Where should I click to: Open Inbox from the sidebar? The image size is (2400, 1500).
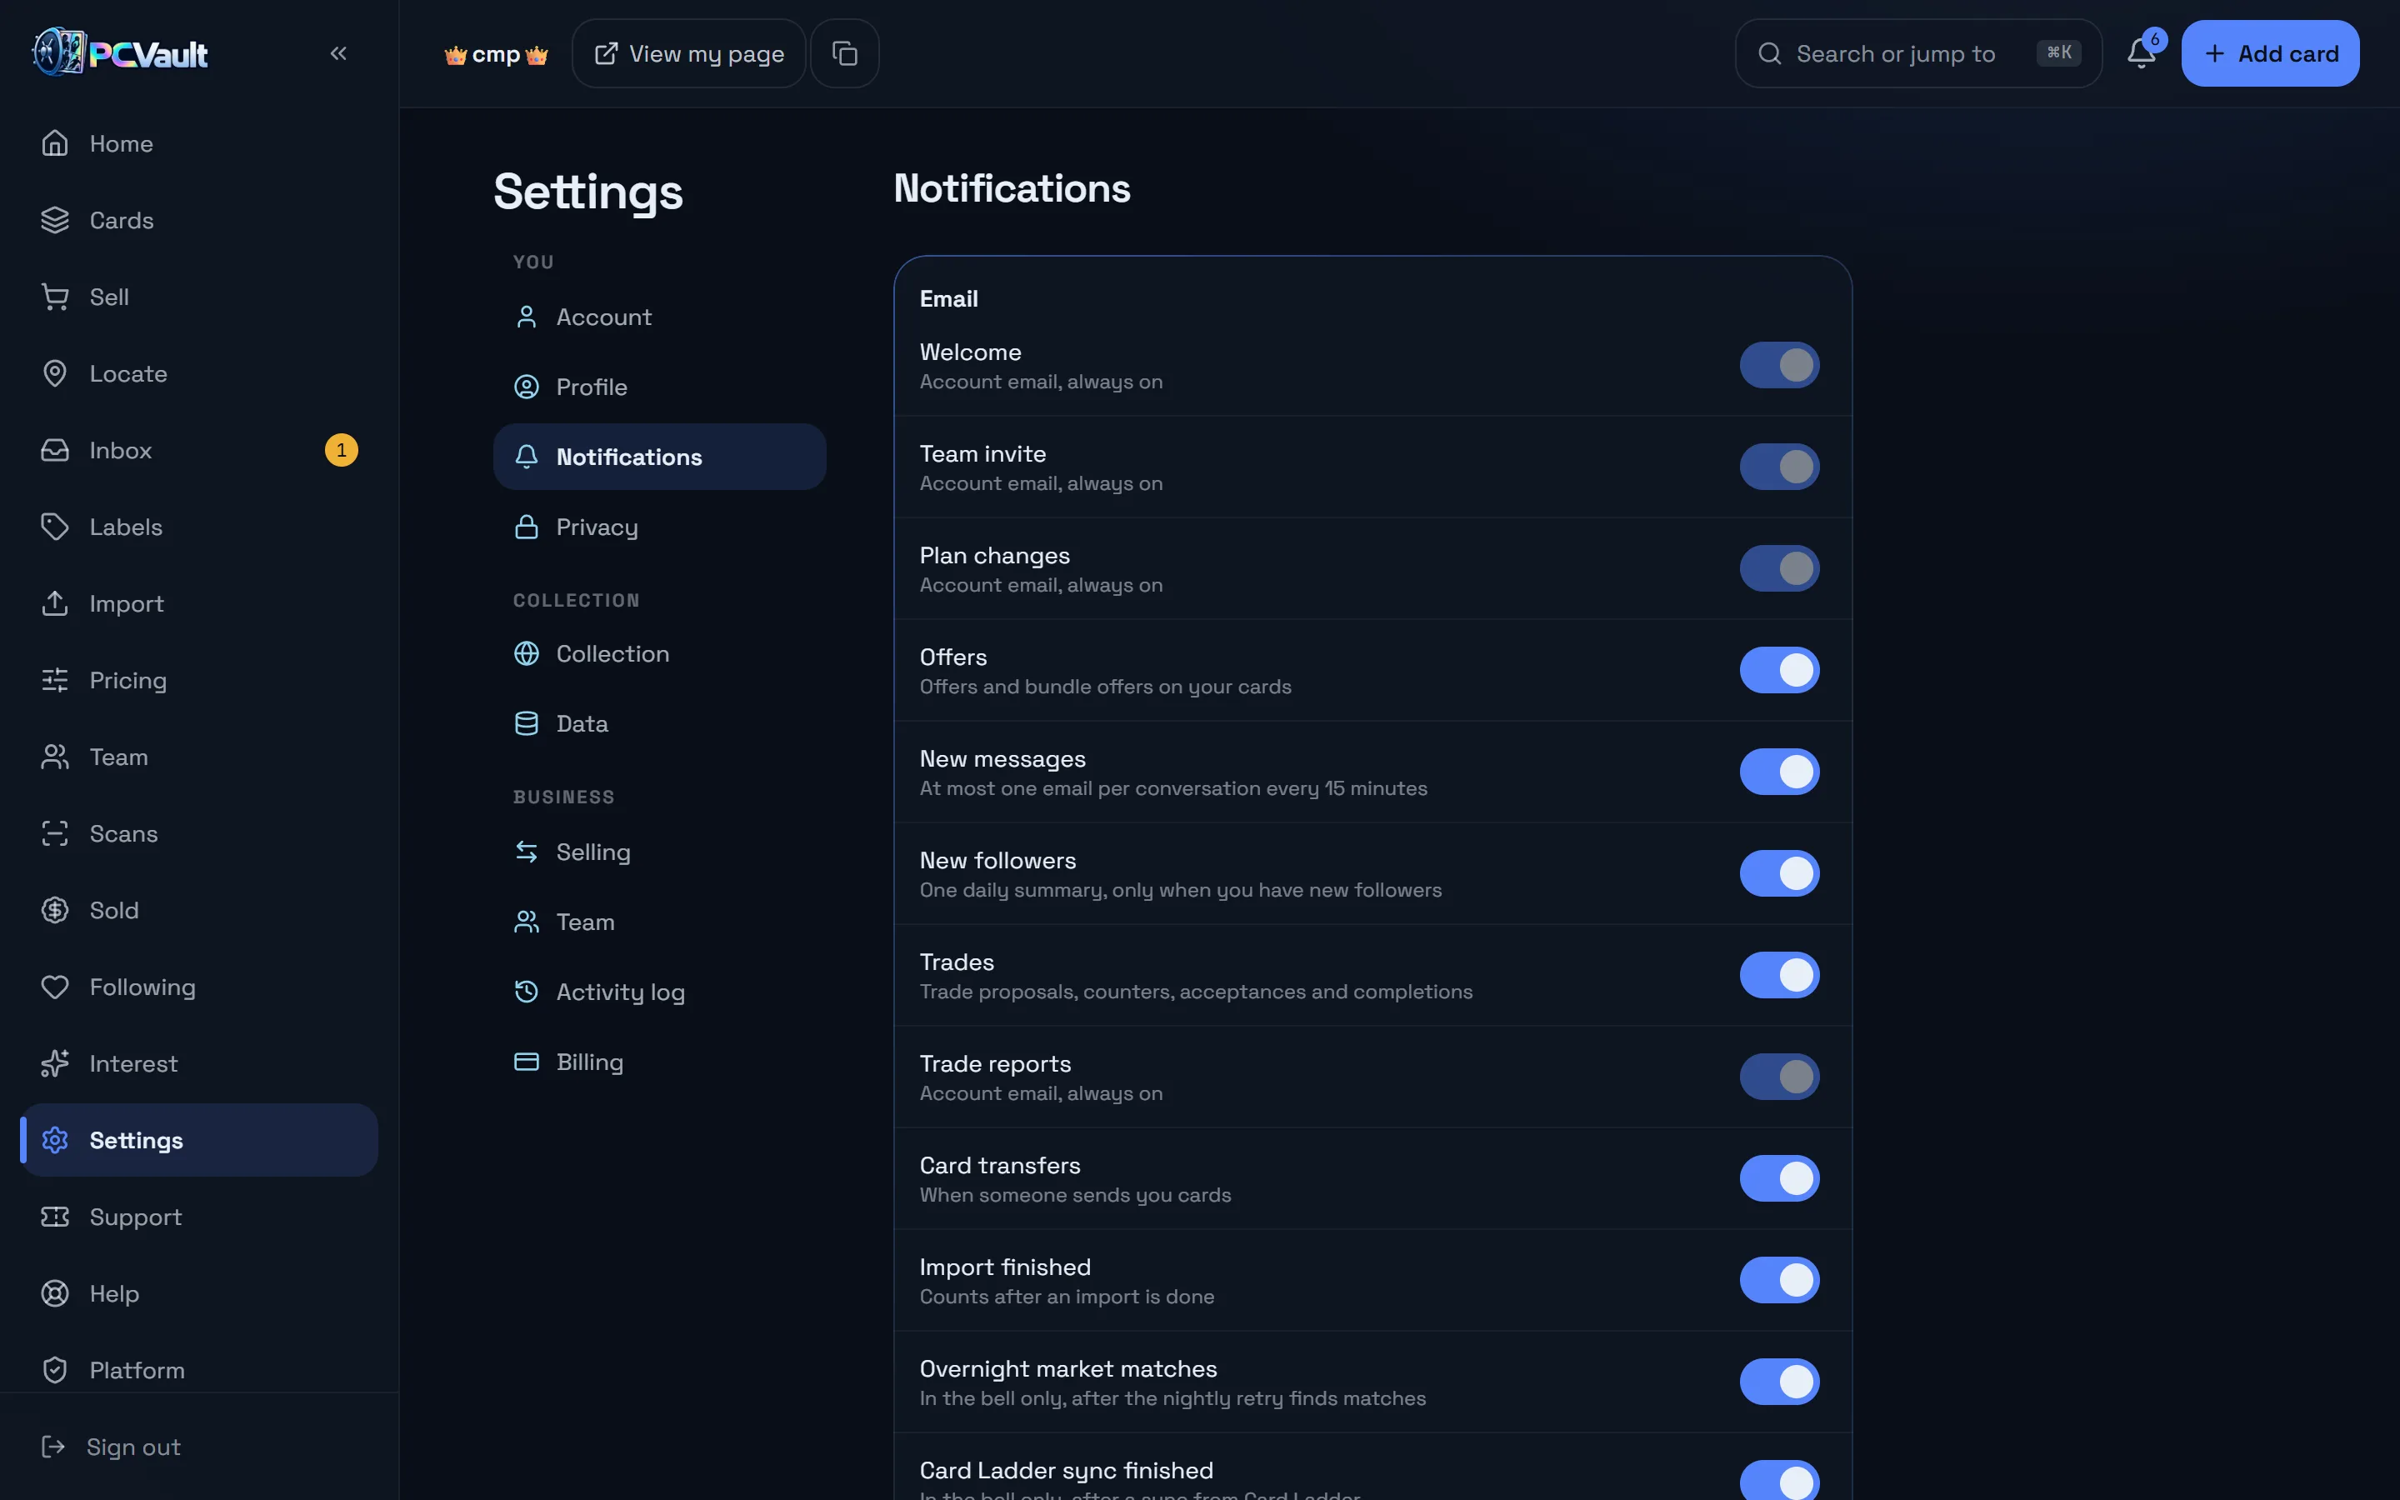click(x=198, y=450)
